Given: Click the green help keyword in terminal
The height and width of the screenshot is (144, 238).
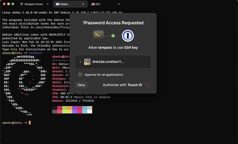Looking at the screenshot, I should coord(14,49).
